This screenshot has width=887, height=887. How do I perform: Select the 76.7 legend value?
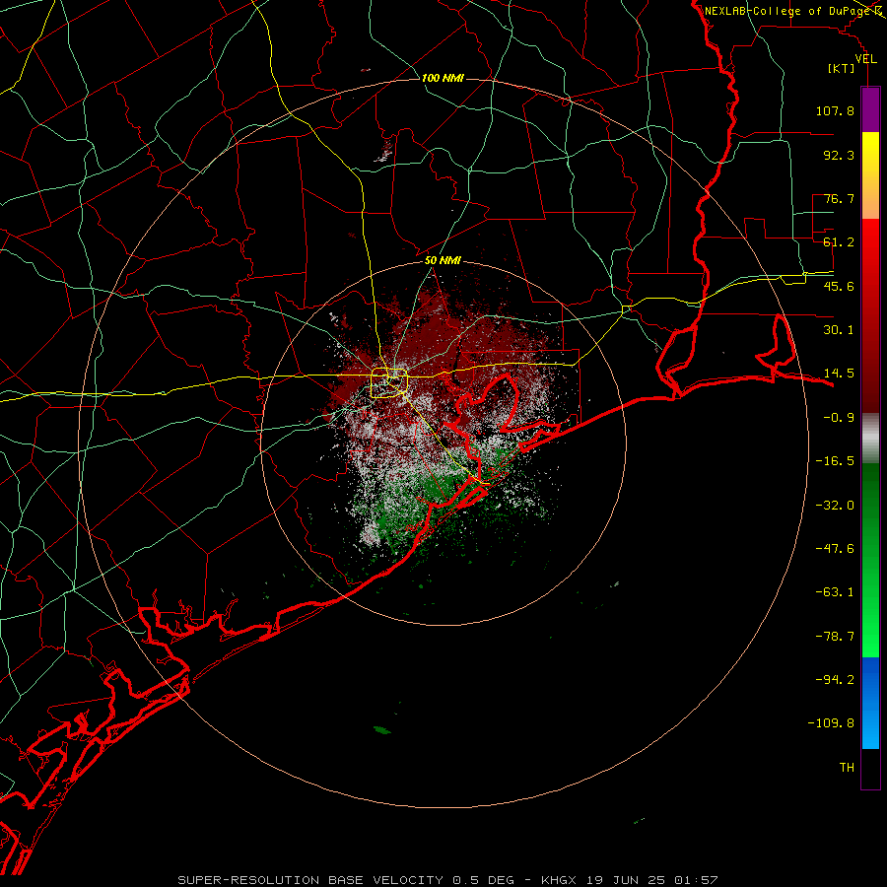point(839,198)
